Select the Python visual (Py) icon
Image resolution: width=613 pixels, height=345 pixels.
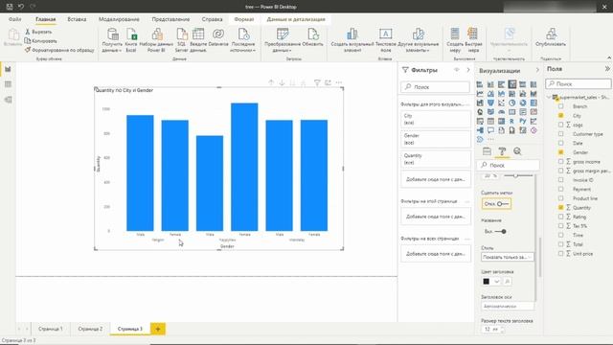pyautogui.click(x=523, y=122)
